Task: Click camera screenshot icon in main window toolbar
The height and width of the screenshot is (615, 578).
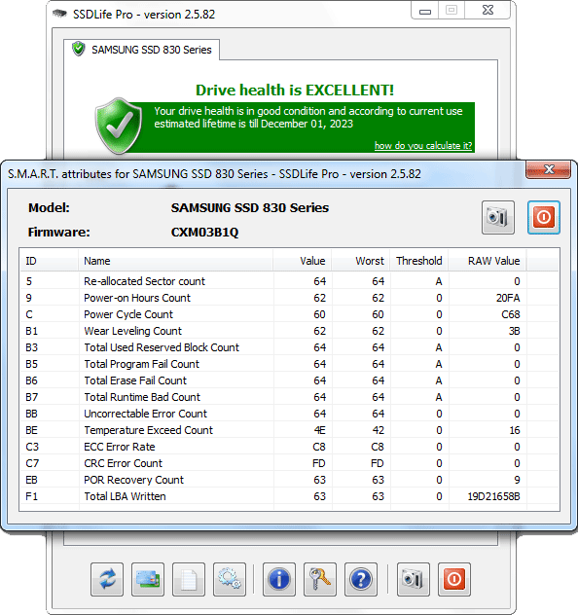Action: 414,579
